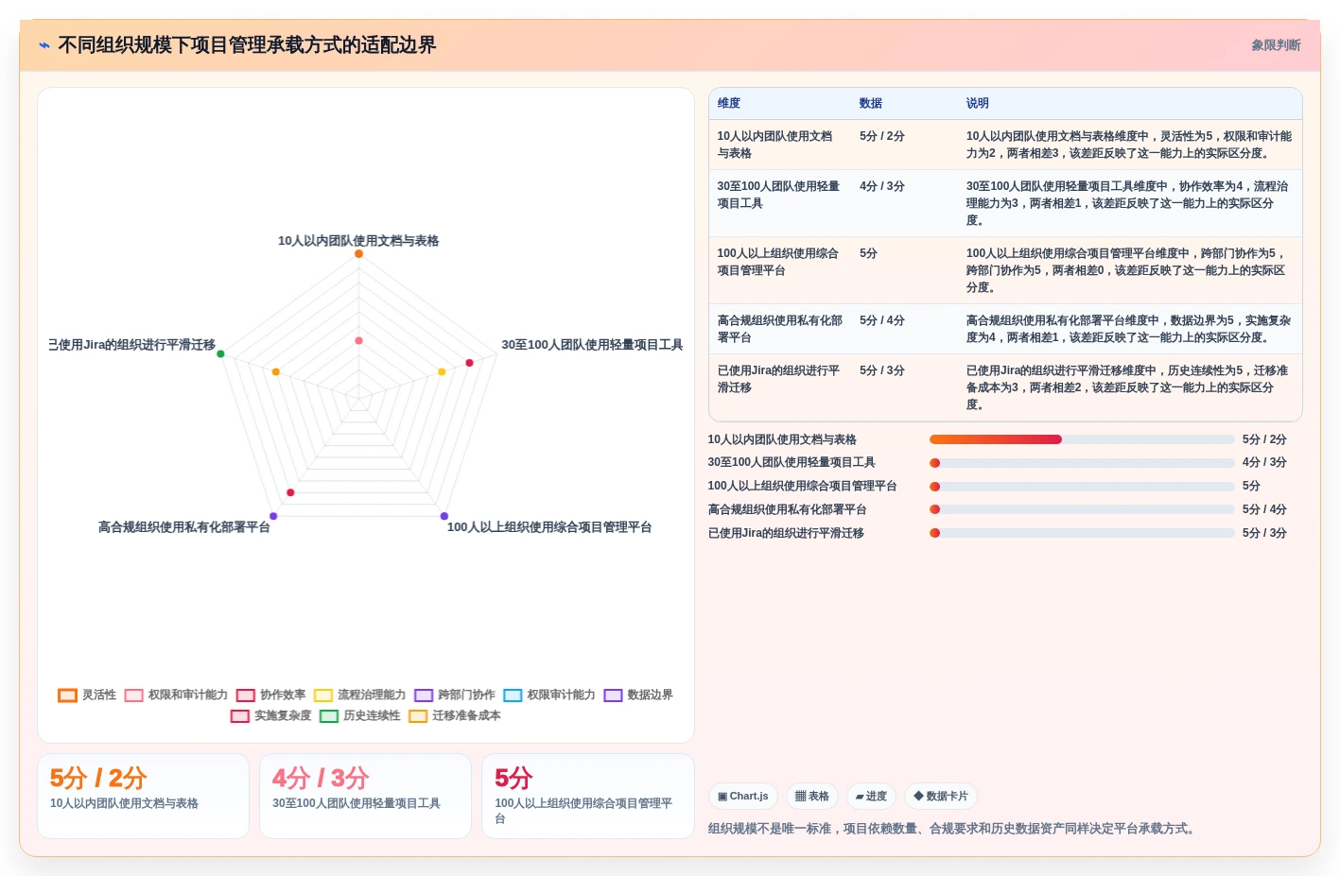Screen dimensions: 1340x876
Task: Open the 5分 / 2分 summary card
Action: pos(143,796)
